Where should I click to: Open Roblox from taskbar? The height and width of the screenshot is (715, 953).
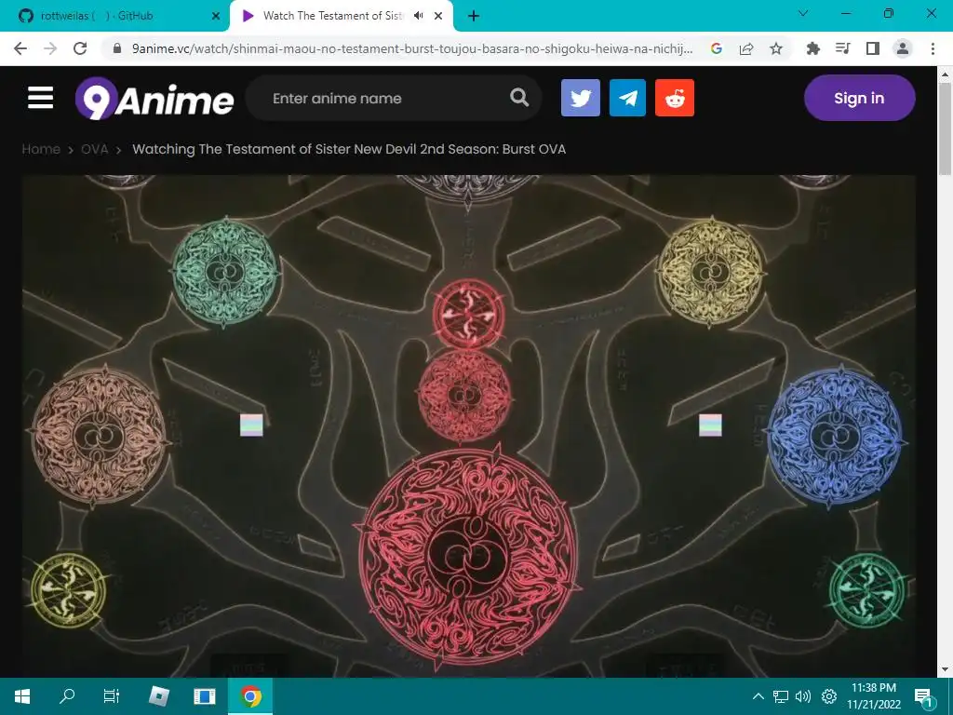point(159,696)
